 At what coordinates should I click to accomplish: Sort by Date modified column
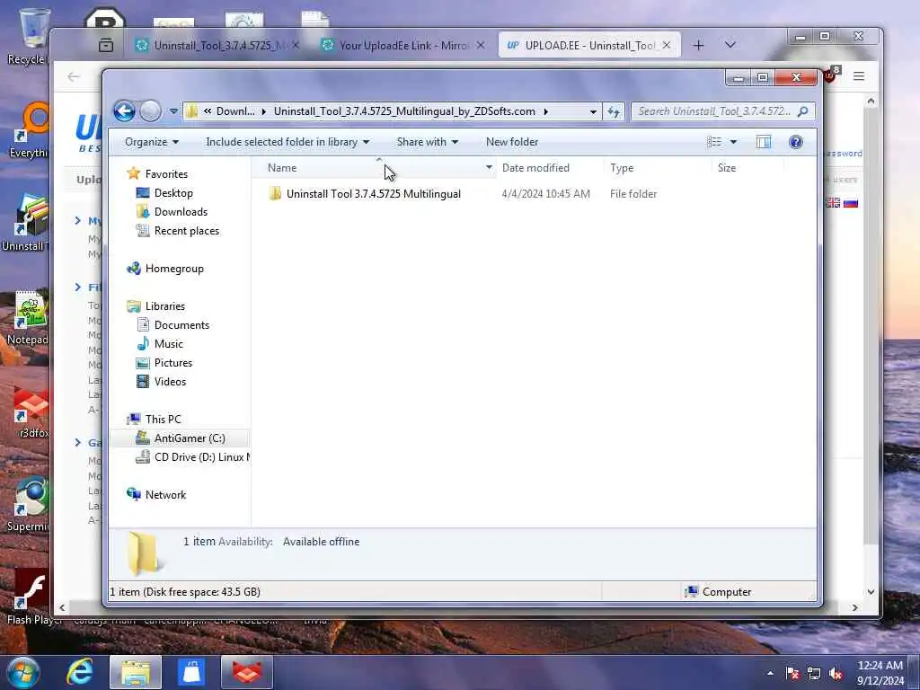click(549, 168)
